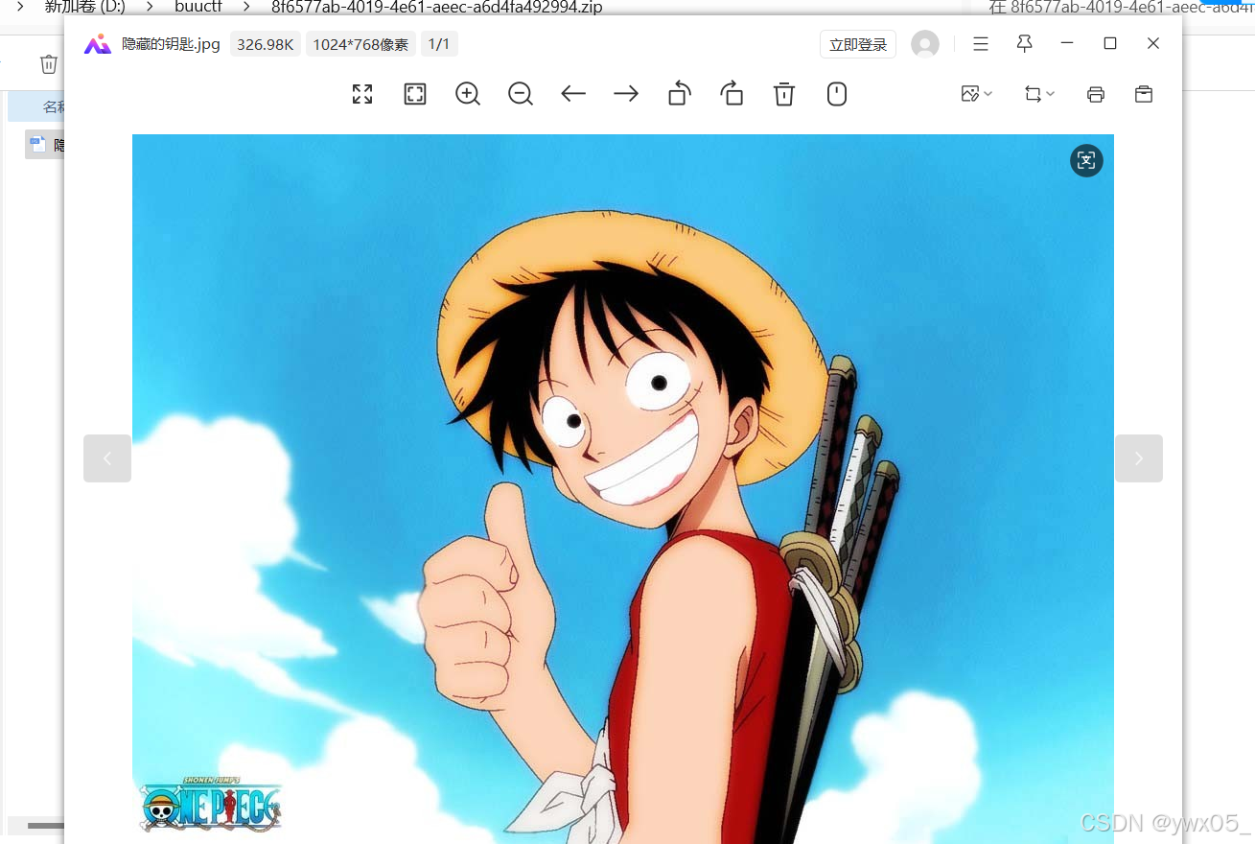Click the user avatar icon
This screenshot has width=1255, height=844.
925,44
